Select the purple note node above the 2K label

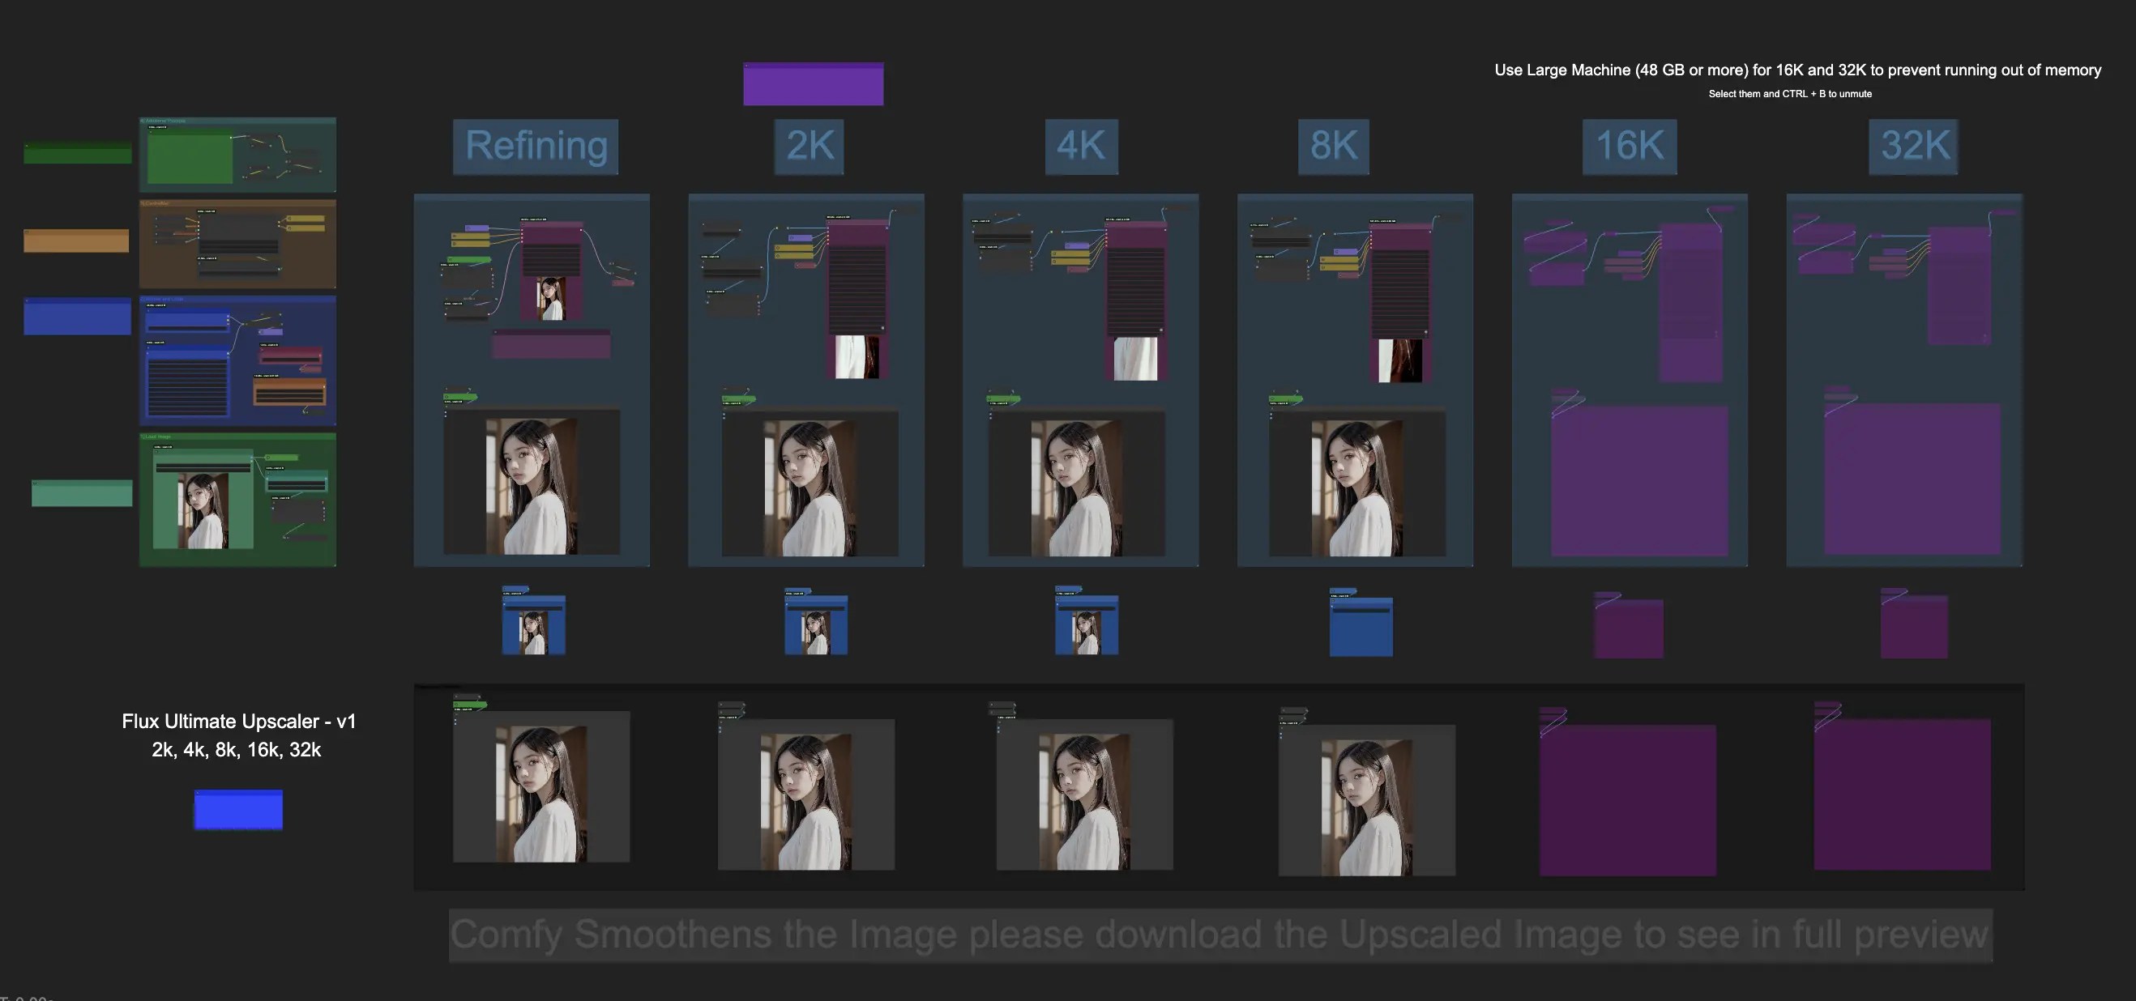coord(813,83)
